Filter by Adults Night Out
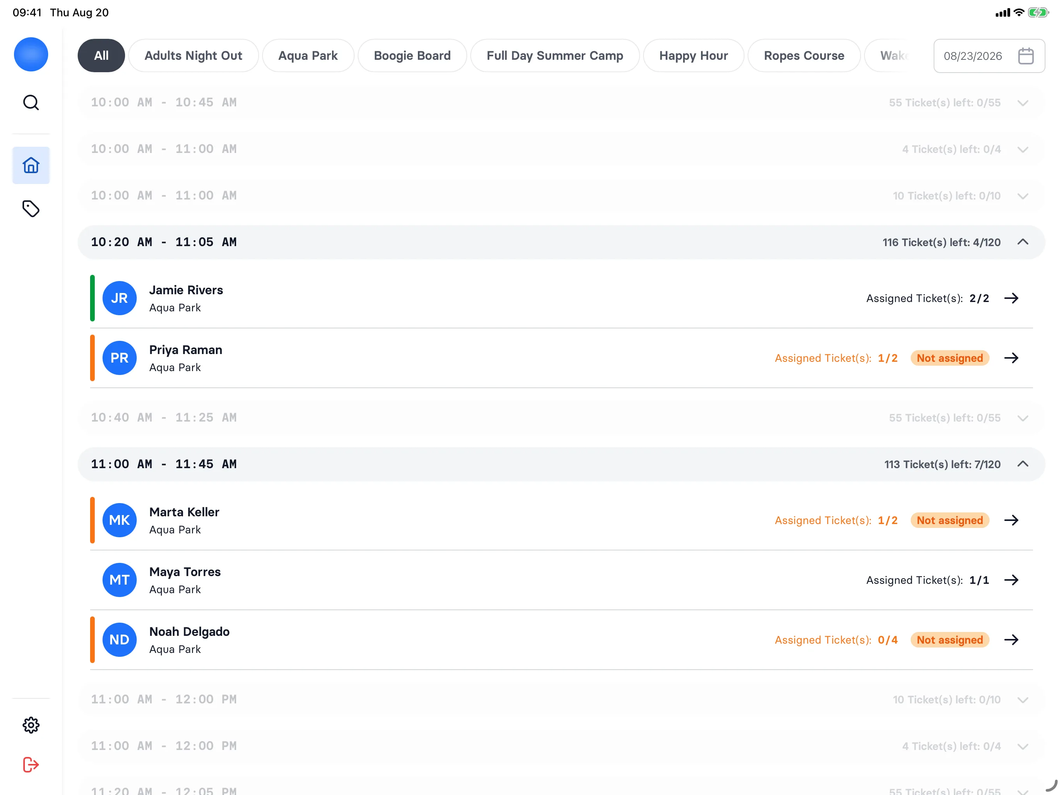This screenshot has width=1061, height=795. tap(193, 56)
